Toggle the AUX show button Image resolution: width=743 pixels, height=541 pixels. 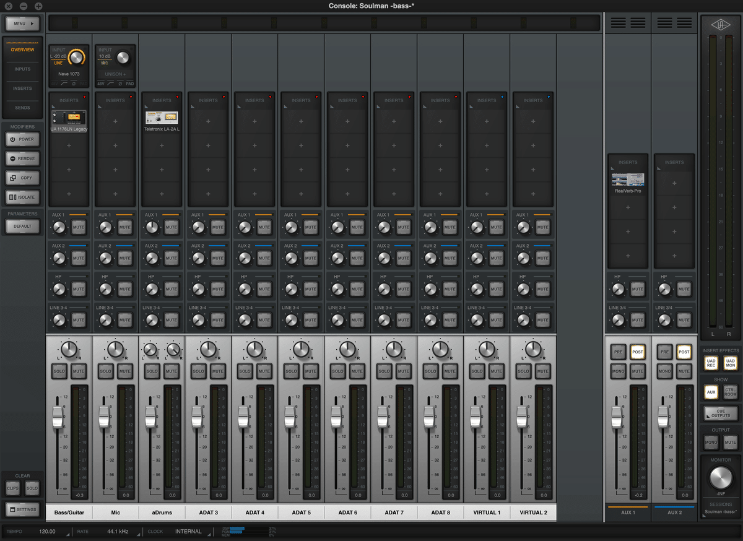coord(711,392)
